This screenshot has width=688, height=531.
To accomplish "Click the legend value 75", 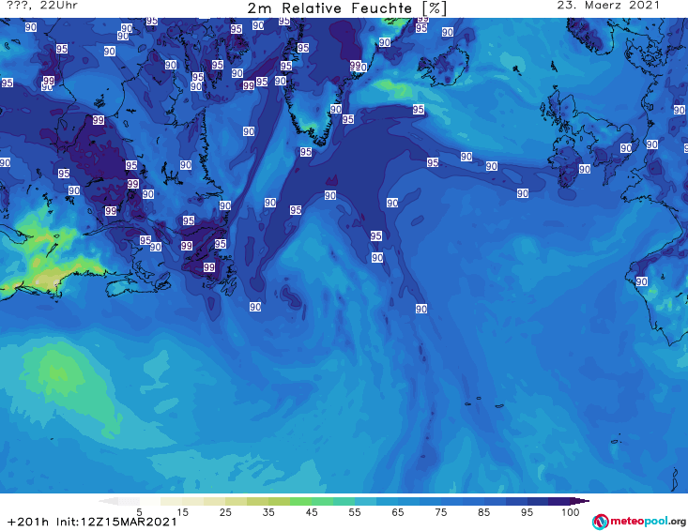I will point(440,512).
